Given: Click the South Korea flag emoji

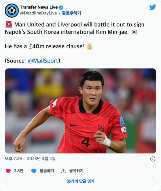Looking at the screenshot, I should click(134, 32).
